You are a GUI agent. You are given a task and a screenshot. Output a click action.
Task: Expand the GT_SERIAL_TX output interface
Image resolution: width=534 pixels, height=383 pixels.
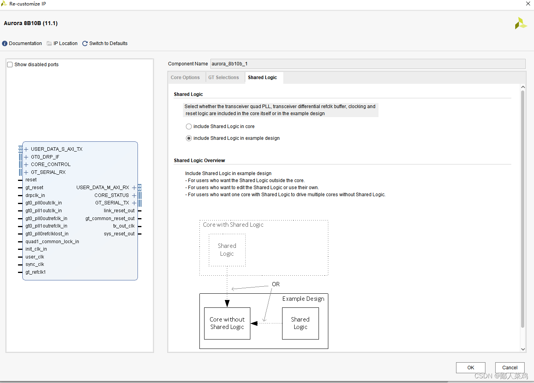click(134, 202)
